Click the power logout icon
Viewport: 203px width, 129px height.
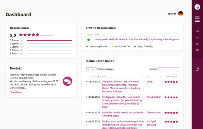[197, 69]
